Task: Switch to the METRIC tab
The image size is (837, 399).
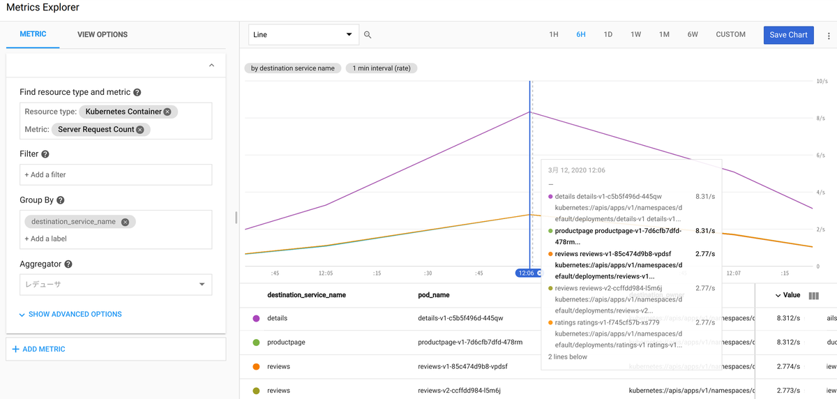Action: point(33,34)
